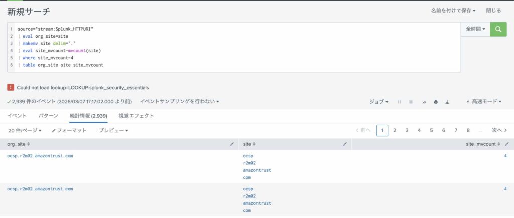
Task: Open the 名前を付けて保存 dropdown
Action: pos(453,10)
